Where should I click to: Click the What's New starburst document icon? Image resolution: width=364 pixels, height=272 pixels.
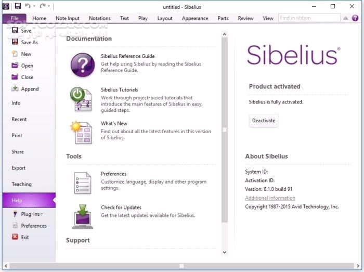point(81,133)
